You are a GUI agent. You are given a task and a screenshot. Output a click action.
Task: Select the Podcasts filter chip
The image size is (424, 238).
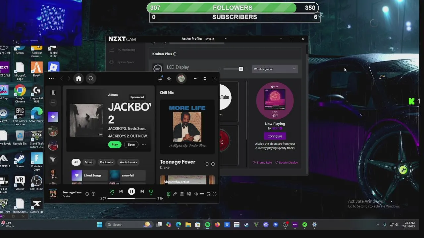tap(106, 162)
